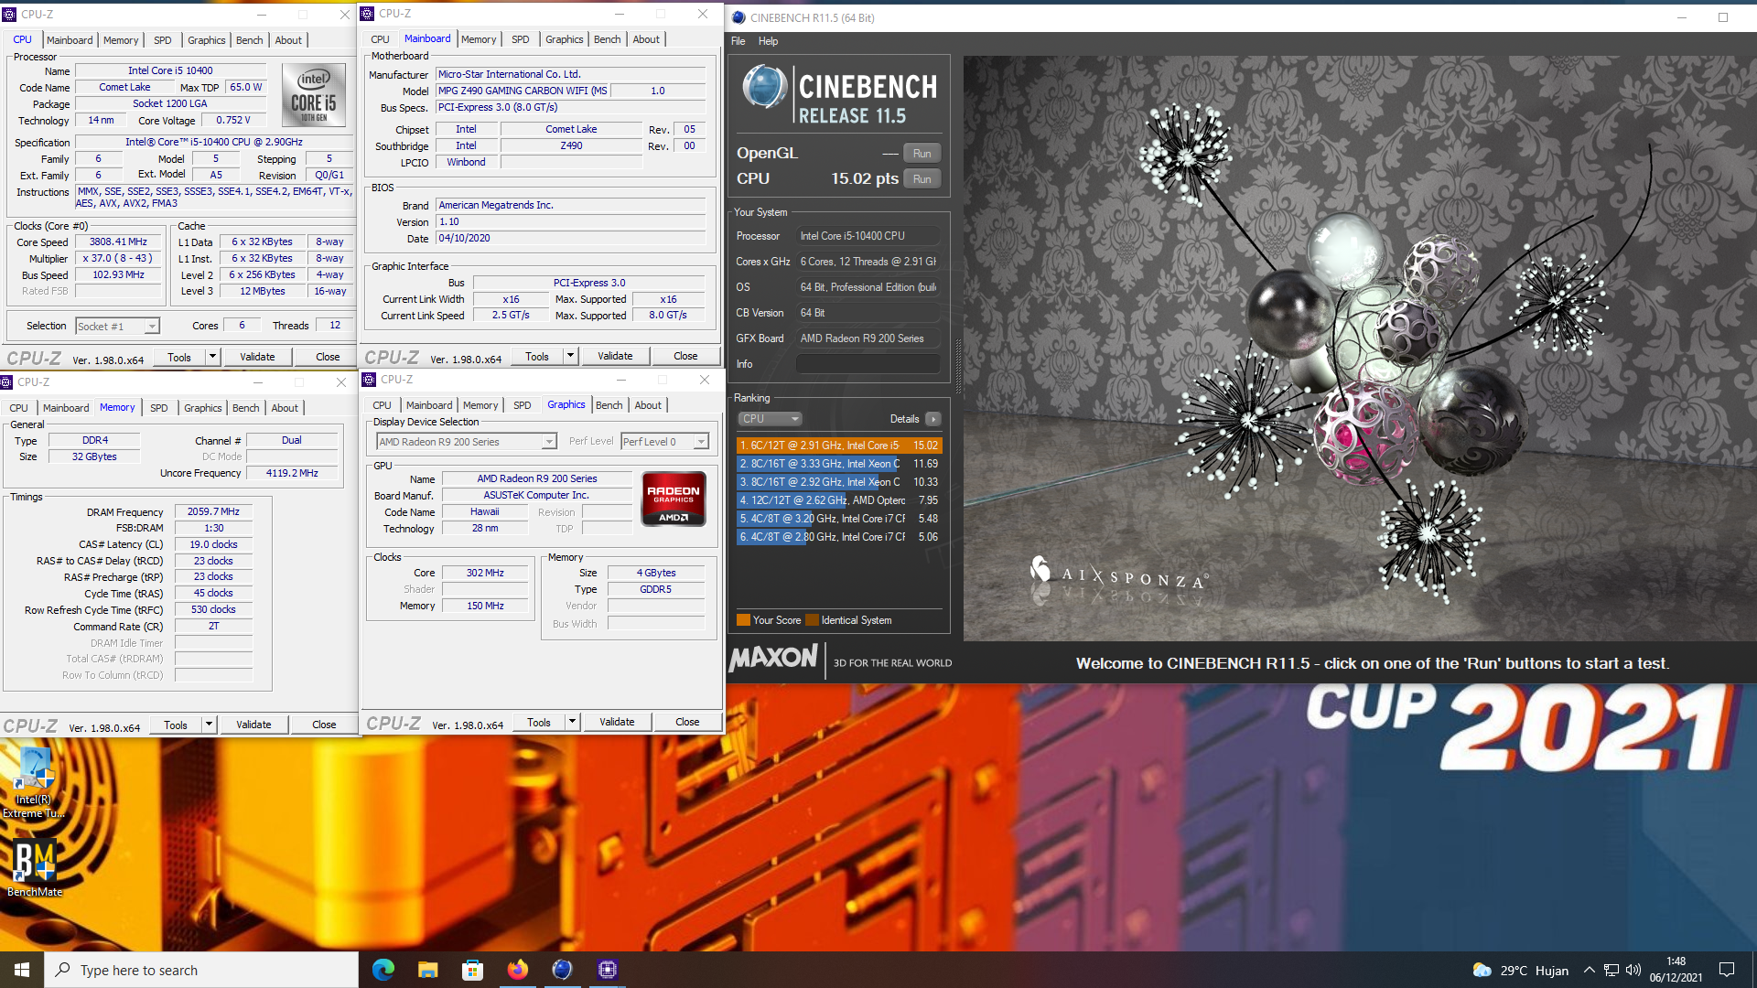Switch to CPU-Z taskbar icon
This screenshot has width=1757, height=988.
coord(608,970)
